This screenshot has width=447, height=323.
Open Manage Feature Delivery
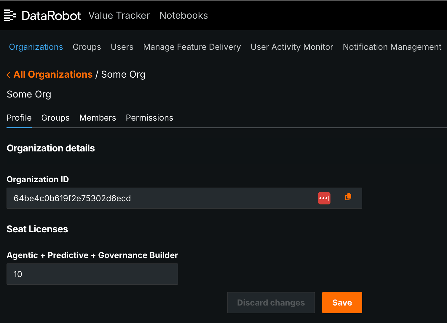[x=192, y=47]
